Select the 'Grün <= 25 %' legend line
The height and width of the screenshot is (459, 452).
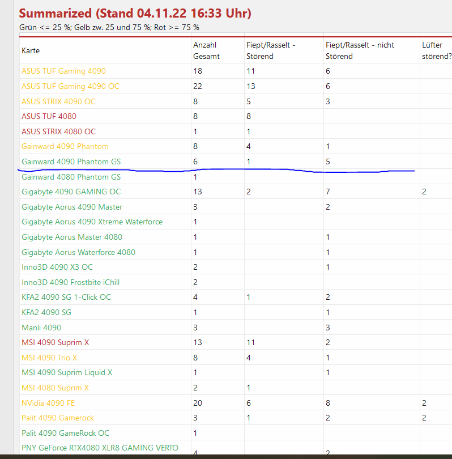click(109, 28)
